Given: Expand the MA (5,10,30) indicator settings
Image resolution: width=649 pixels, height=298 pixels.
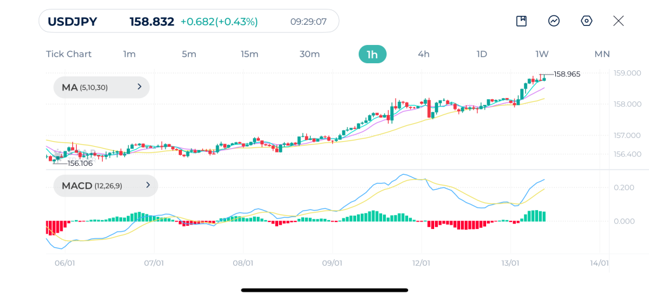Looking at the screenshot, I should click(x=101, y=87).
